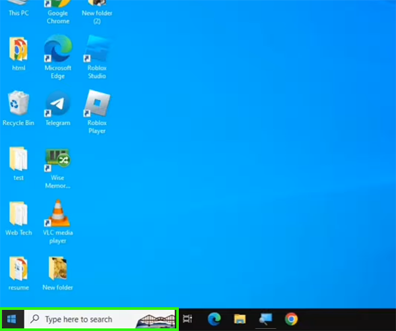This screenshot has height=331, width=396.
Task: Open the Magnifier app on the taskbar
Action: (266, 319)
